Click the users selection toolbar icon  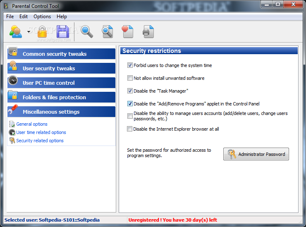click(x=16, y=31)
